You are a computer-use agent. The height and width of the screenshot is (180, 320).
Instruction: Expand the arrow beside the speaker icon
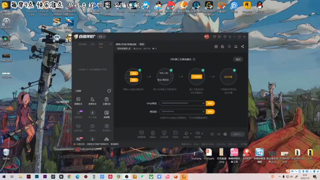[x=202, y=134]
